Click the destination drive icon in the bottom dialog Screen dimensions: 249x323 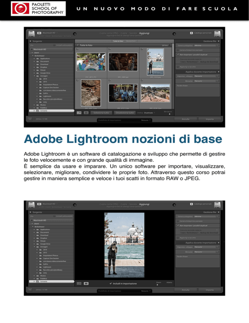pos(217,205)
